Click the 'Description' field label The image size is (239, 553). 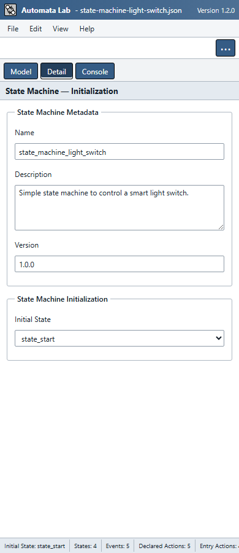click(33, 175)
